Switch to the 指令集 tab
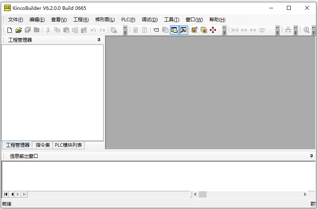 [x=43, y=145]
